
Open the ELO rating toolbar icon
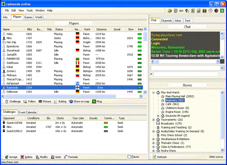pyautogui.click(x=181, y=11)
